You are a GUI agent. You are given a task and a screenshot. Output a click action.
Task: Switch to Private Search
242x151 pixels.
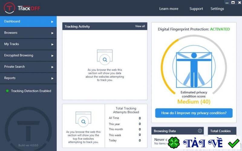tap(28, 67)
